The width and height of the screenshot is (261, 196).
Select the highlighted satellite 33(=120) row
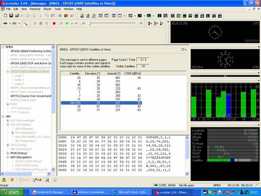coord(101,103)
